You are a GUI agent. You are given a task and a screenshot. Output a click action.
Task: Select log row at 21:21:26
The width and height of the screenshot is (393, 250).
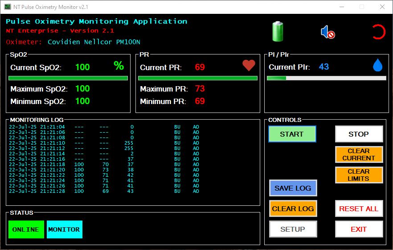click(104, 186)
